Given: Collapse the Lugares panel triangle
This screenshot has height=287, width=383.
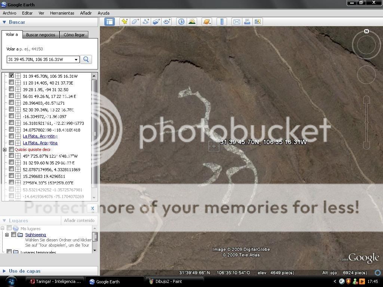Looking at the screenshot, I should (x=4, y=220).
